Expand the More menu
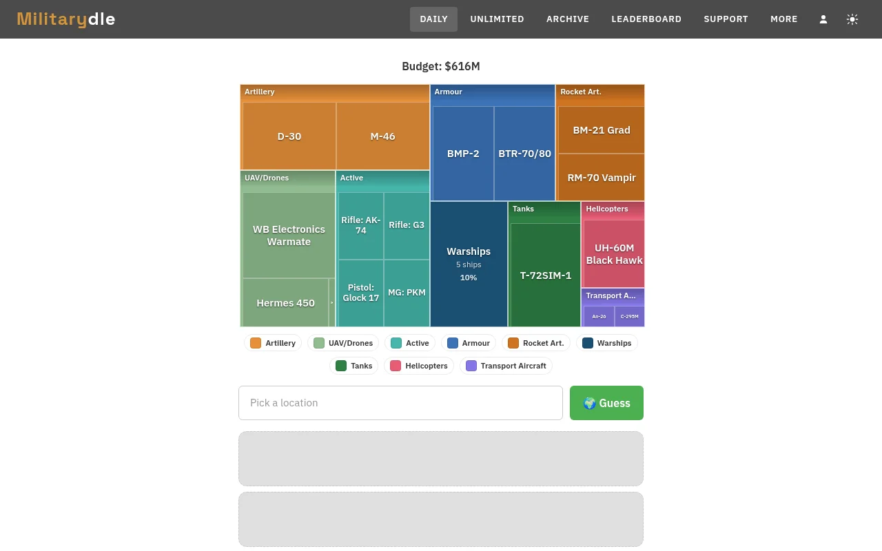 784,19
